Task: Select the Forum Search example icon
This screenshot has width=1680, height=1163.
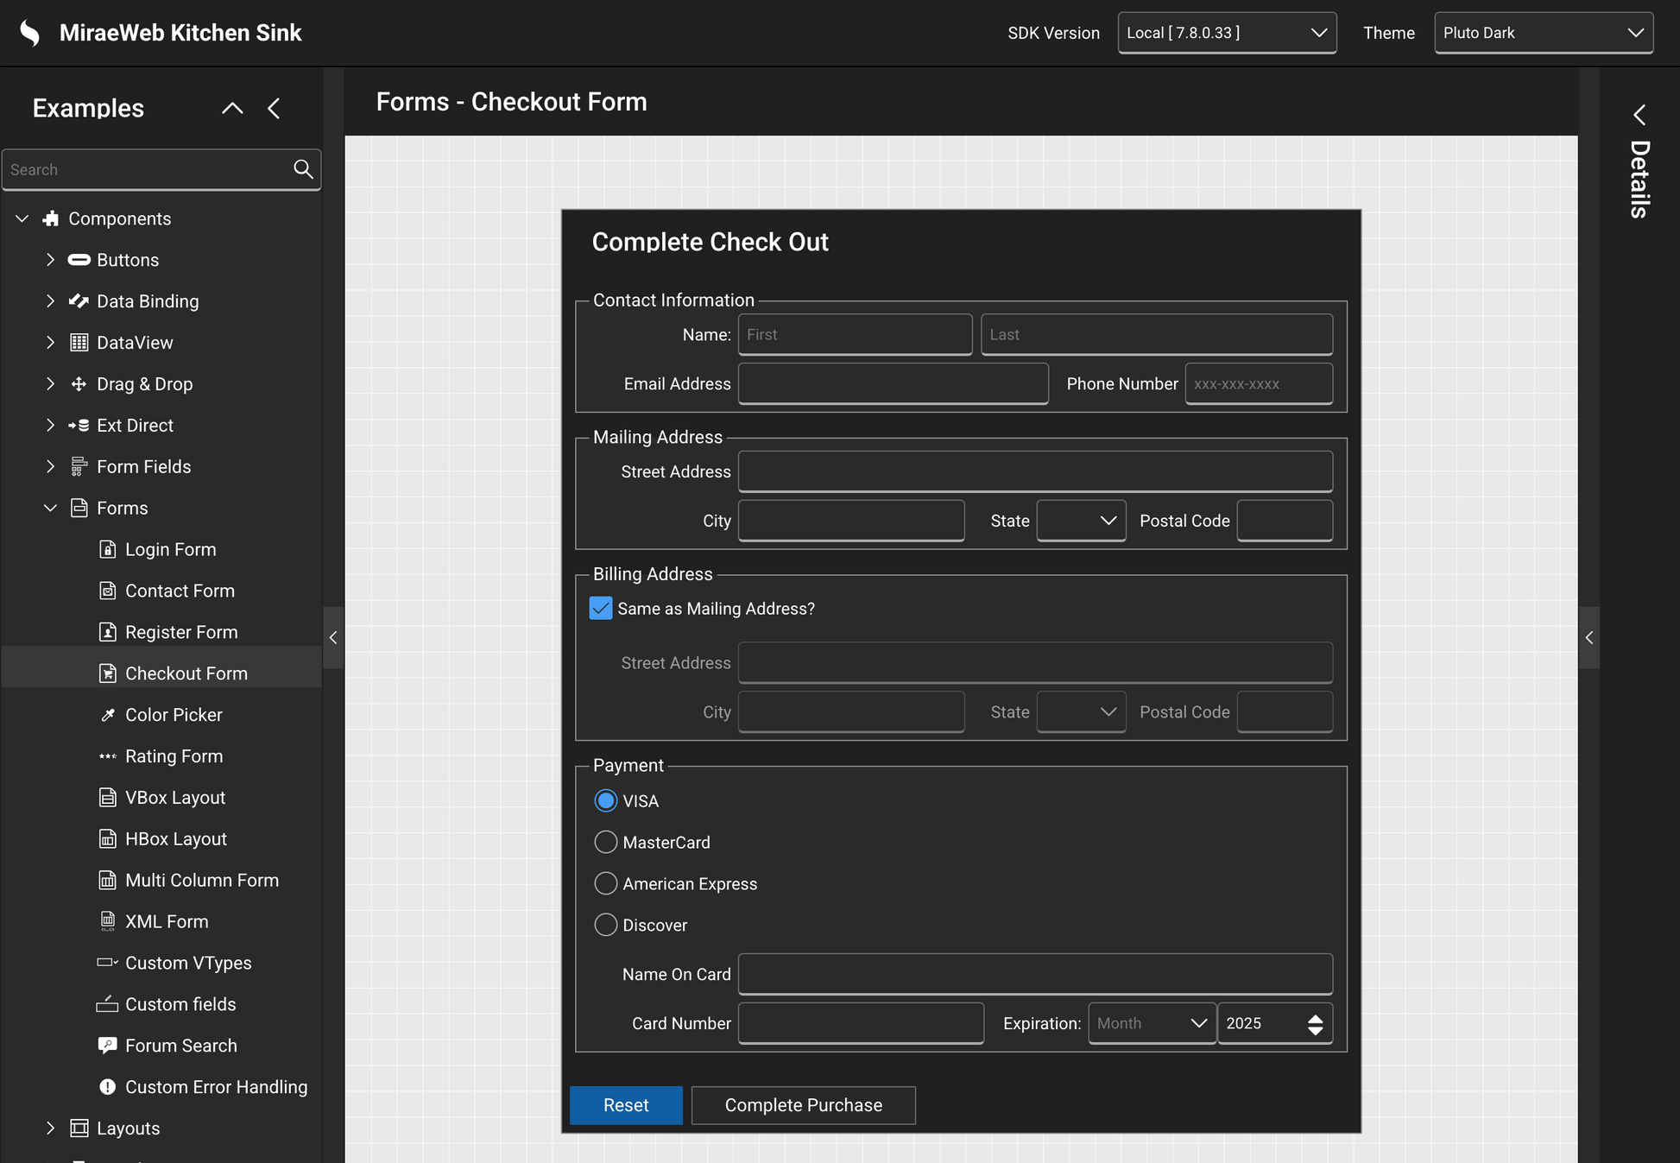Action: point(107,1046)
